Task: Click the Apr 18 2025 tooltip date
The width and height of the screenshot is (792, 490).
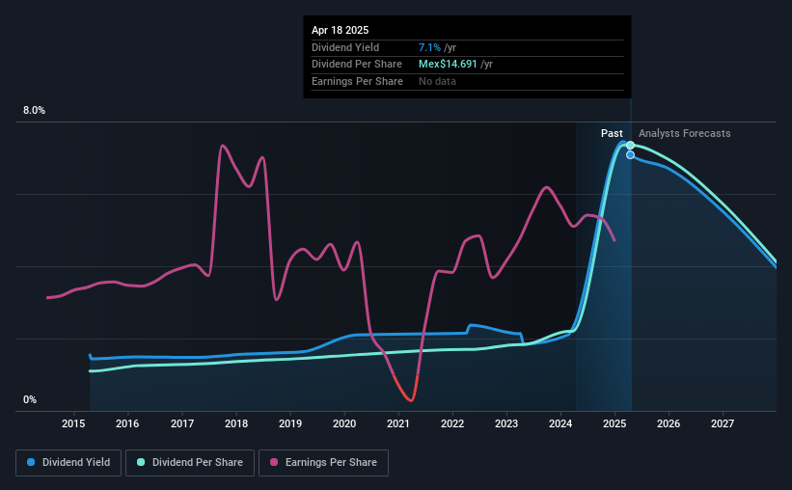Action: [340, 30]
